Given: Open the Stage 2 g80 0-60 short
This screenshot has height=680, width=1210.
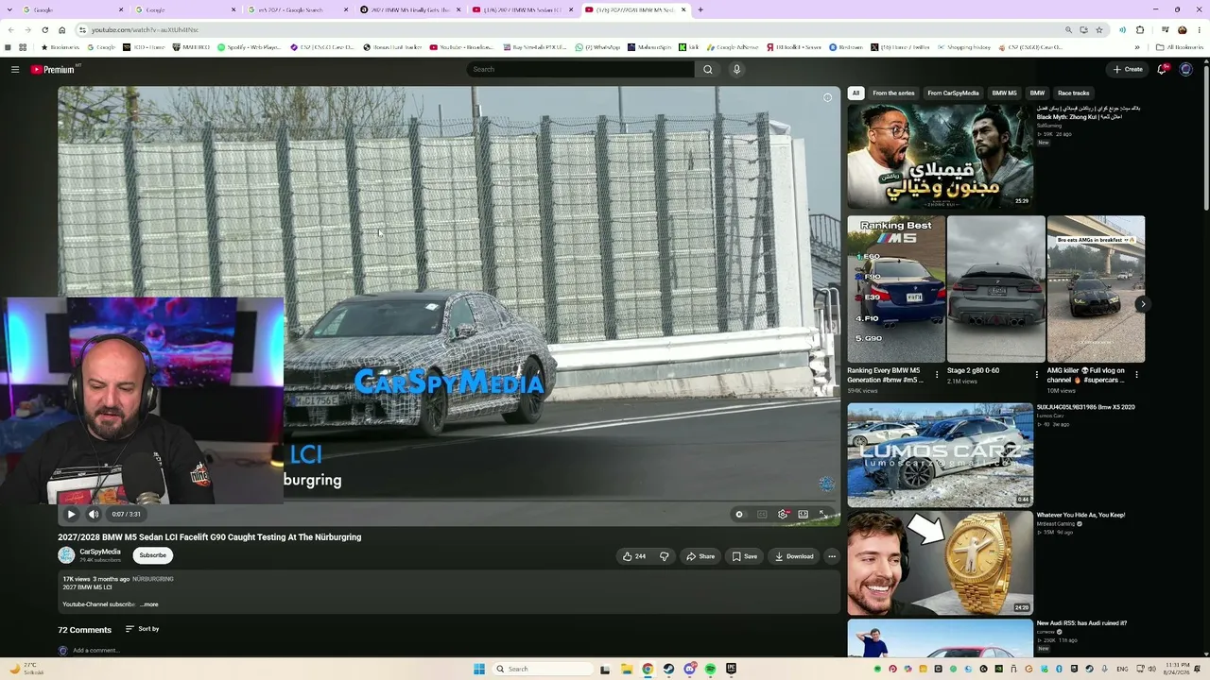Looking at the screenshot, I should point(996,289).
